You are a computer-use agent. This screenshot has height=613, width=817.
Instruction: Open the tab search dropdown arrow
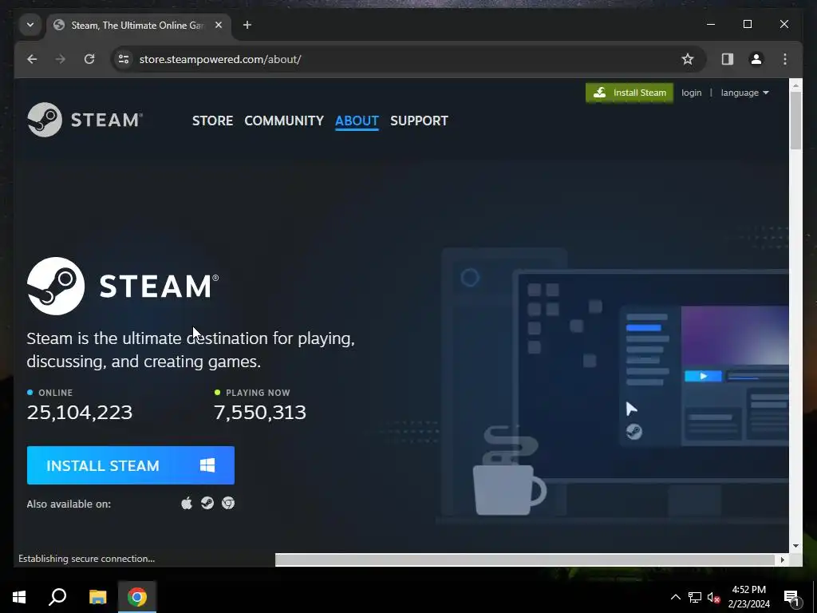coord(30,25)
